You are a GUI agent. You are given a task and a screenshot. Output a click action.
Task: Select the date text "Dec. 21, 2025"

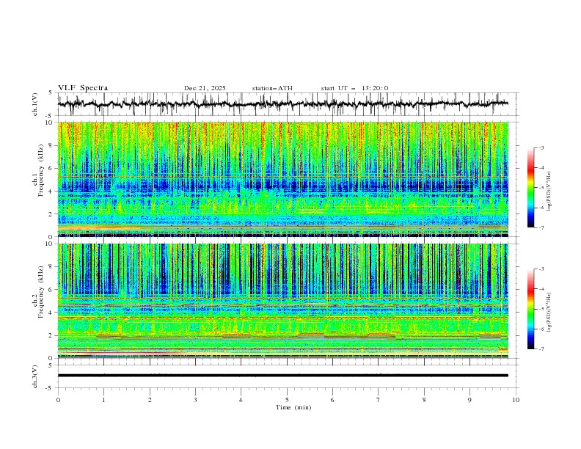(x=205, y=88)
